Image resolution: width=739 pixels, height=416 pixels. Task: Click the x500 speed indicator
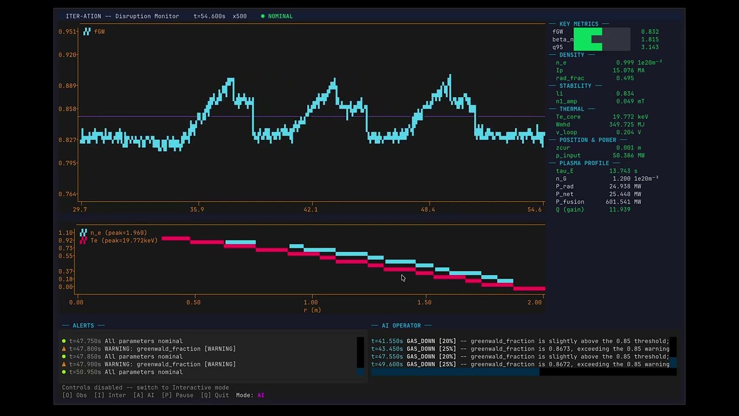pos(240,16)
